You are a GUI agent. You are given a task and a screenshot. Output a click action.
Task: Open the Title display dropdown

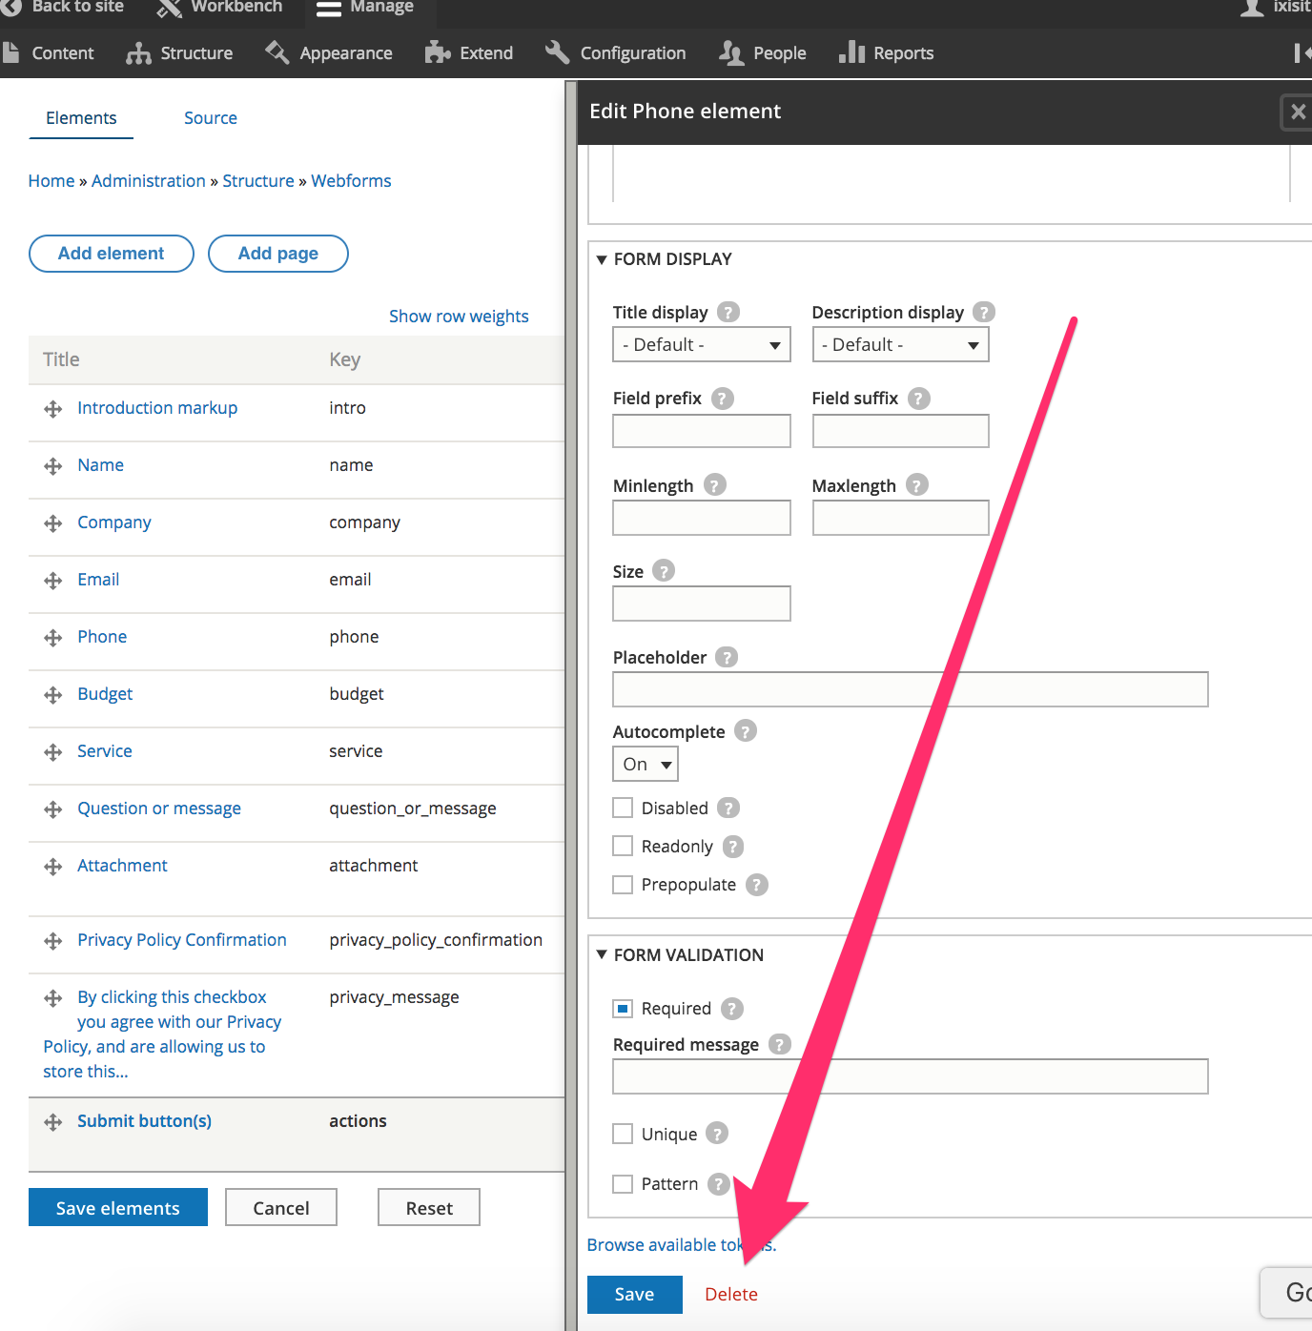pos(701,344)
